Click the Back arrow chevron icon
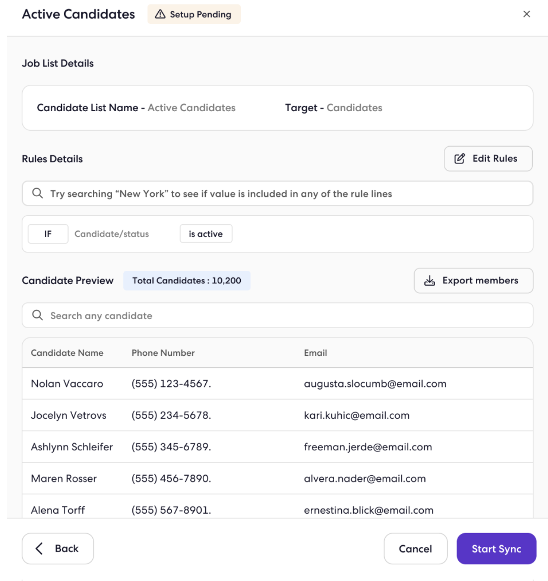 (x=39, y=548)
